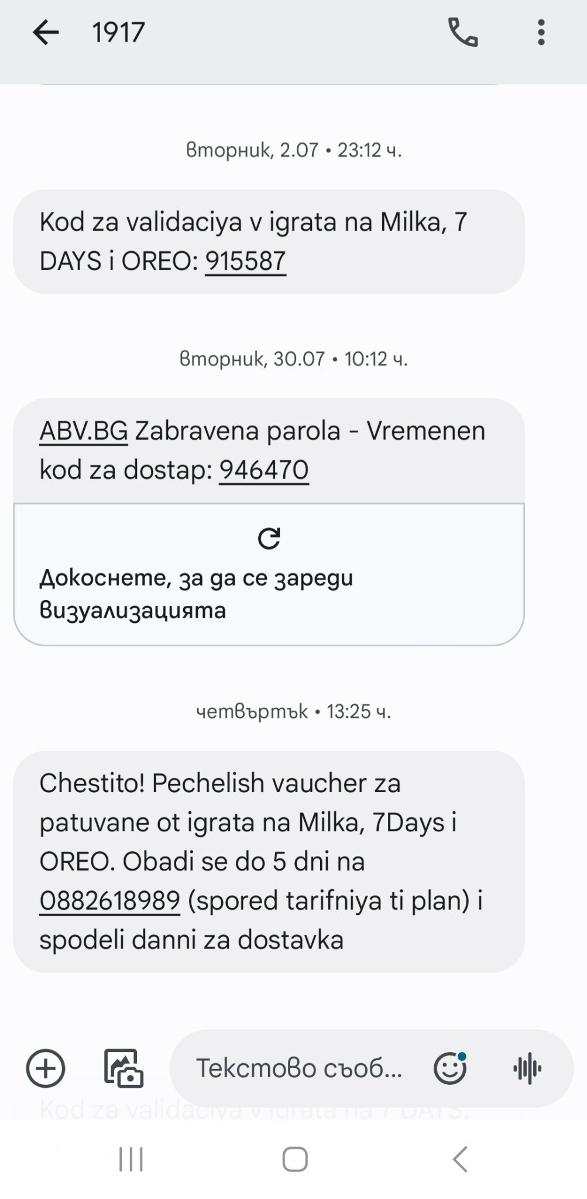Viewport: 587px width, 1199px height.
Task: Open the emoji picker
Action: [x=449, y=1068]
